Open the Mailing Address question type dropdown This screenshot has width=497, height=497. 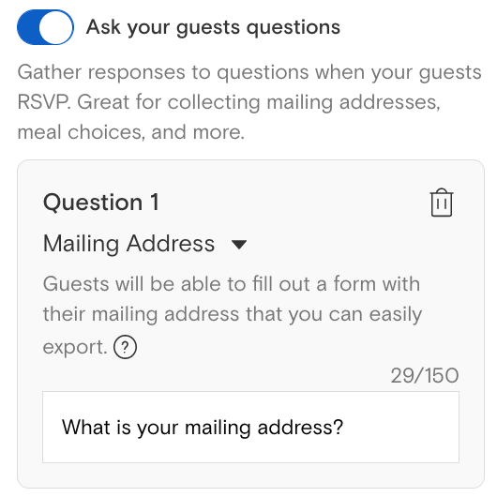click(144, 244)
